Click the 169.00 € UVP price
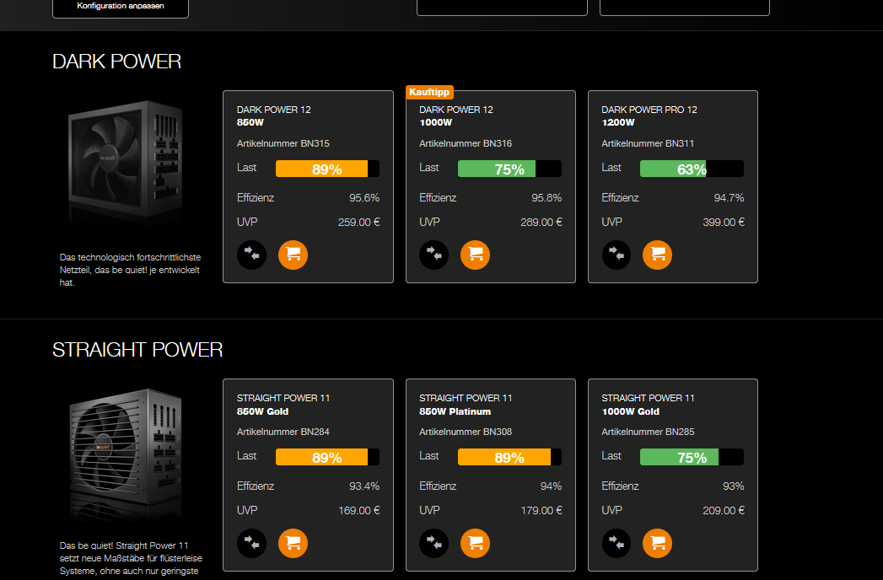 click(x=358, y=511)
